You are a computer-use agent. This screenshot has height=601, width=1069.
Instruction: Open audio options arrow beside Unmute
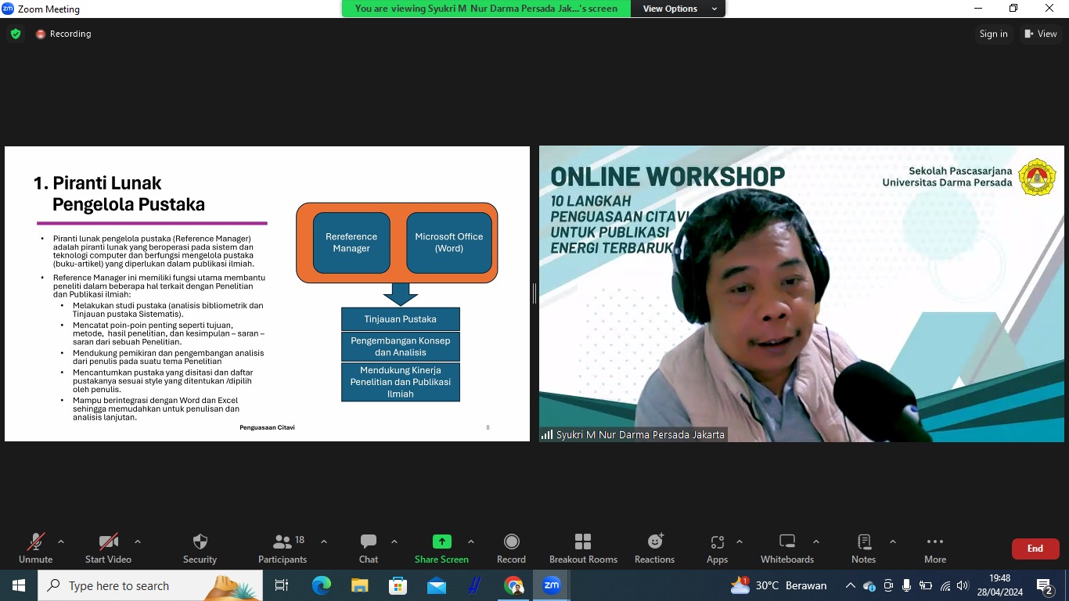coord(61,542)
